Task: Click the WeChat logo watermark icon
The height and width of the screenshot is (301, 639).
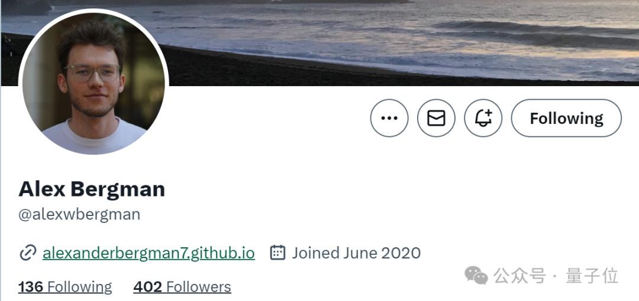Action: point(476,276)
